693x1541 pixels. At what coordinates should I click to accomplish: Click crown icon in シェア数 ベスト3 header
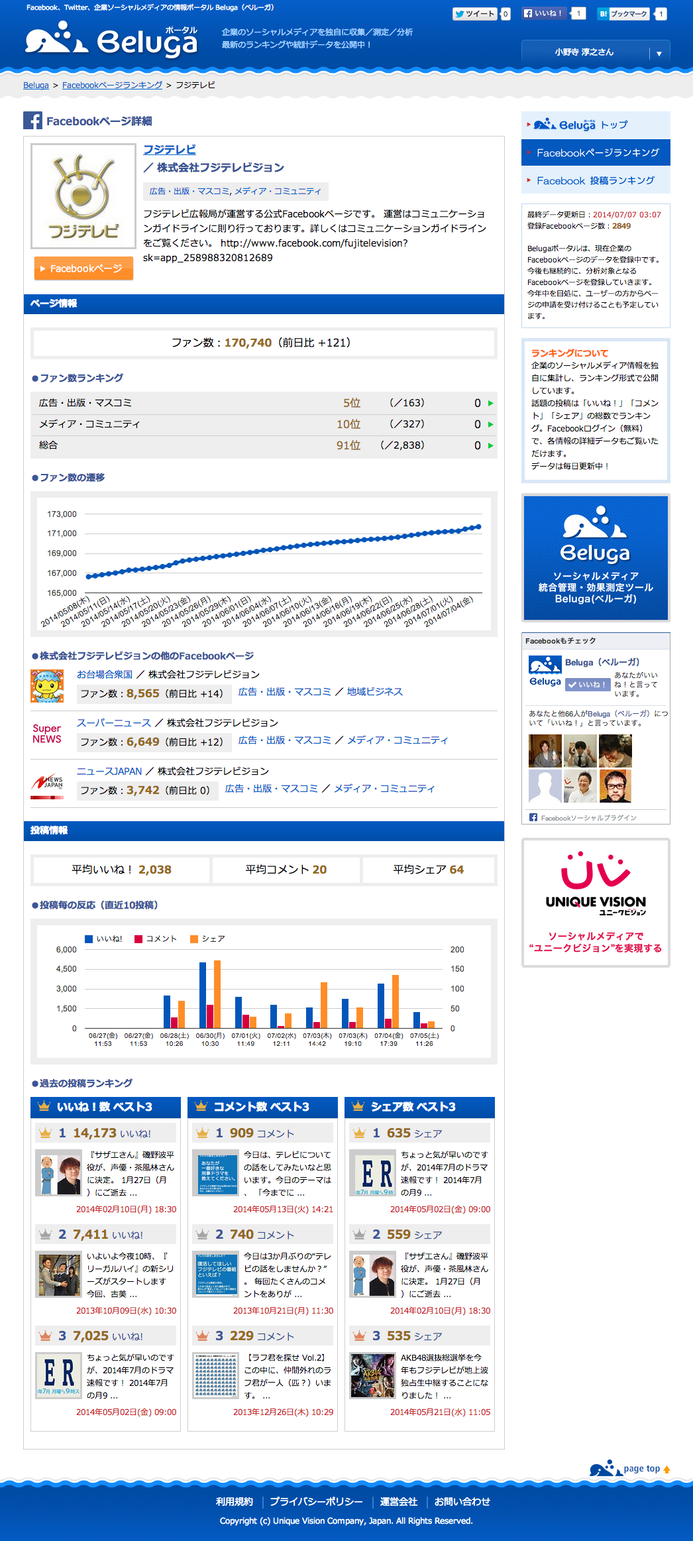pos(358,1106)
